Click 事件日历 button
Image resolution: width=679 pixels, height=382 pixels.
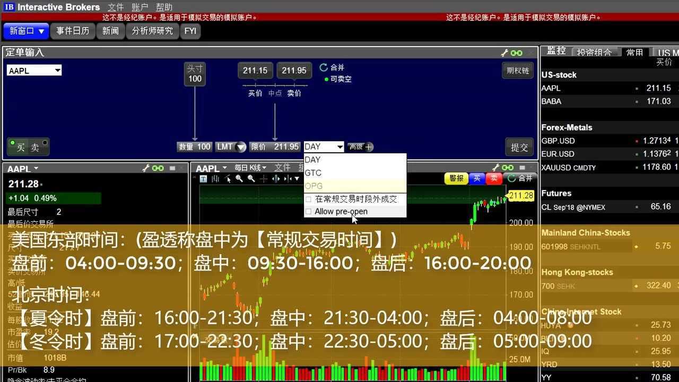(x=73, y=31)
